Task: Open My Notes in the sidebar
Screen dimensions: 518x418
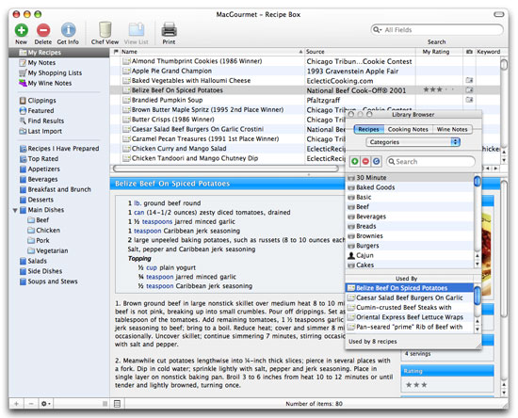Action: tap(41, 63)
